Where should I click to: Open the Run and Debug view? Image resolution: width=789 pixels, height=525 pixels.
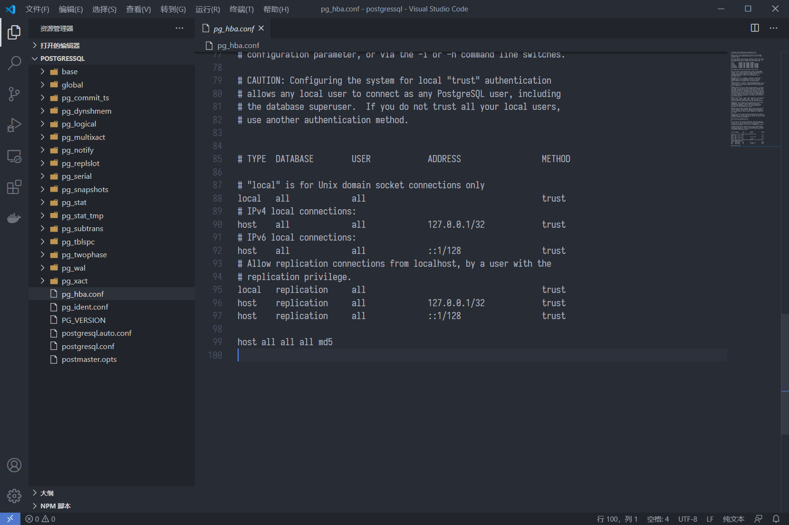coord(14,125)
